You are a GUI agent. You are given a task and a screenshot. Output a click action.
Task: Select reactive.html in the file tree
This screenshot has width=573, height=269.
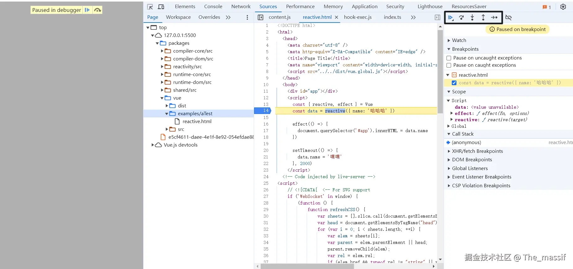click(x=197, y=122)
